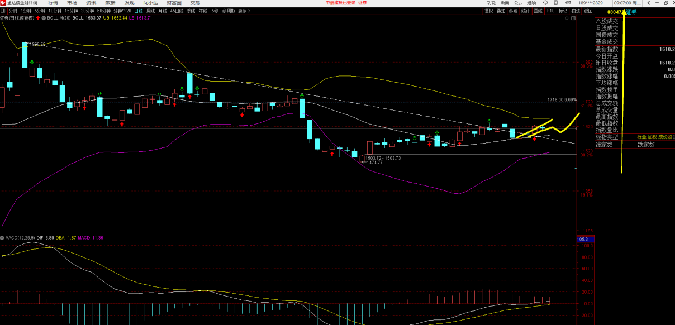
Task: Click the MACD(12,26,9) indicator label
Action: coord(20,237)
